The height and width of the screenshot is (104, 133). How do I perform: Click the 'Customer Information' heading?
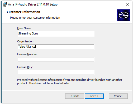pos(23,12)
